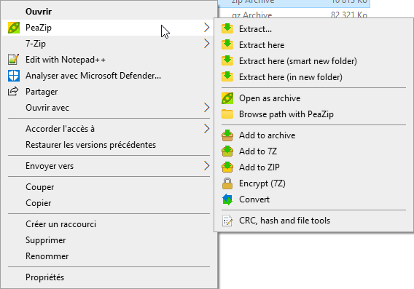414x289 pixels.
Task: Expand the Accorder l'accès à submenu chevron
Action: point(207,129)
